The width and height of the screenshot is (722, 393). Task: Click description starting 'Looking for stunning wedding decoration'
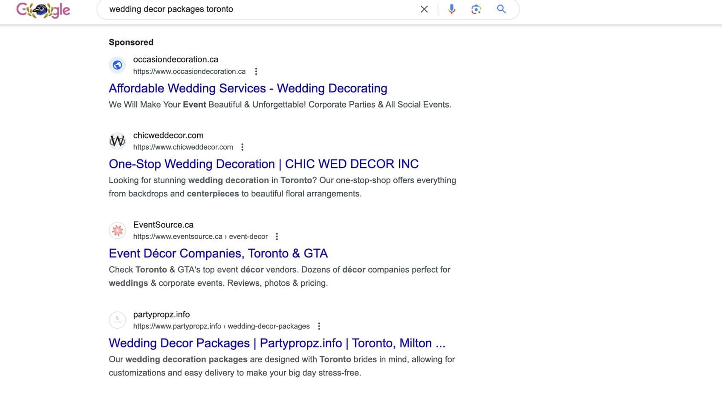pos(282,187)
